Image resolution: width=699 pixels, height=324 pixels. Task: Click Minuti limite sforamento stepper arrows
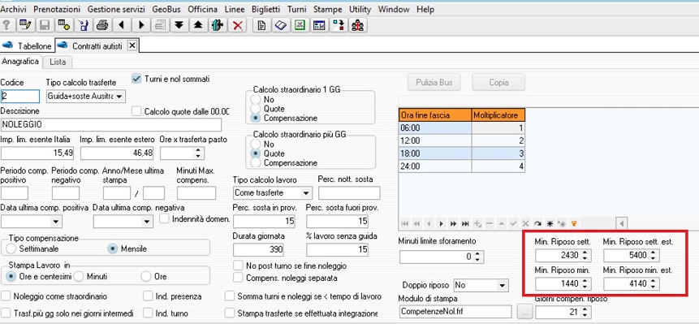(478, 257)
